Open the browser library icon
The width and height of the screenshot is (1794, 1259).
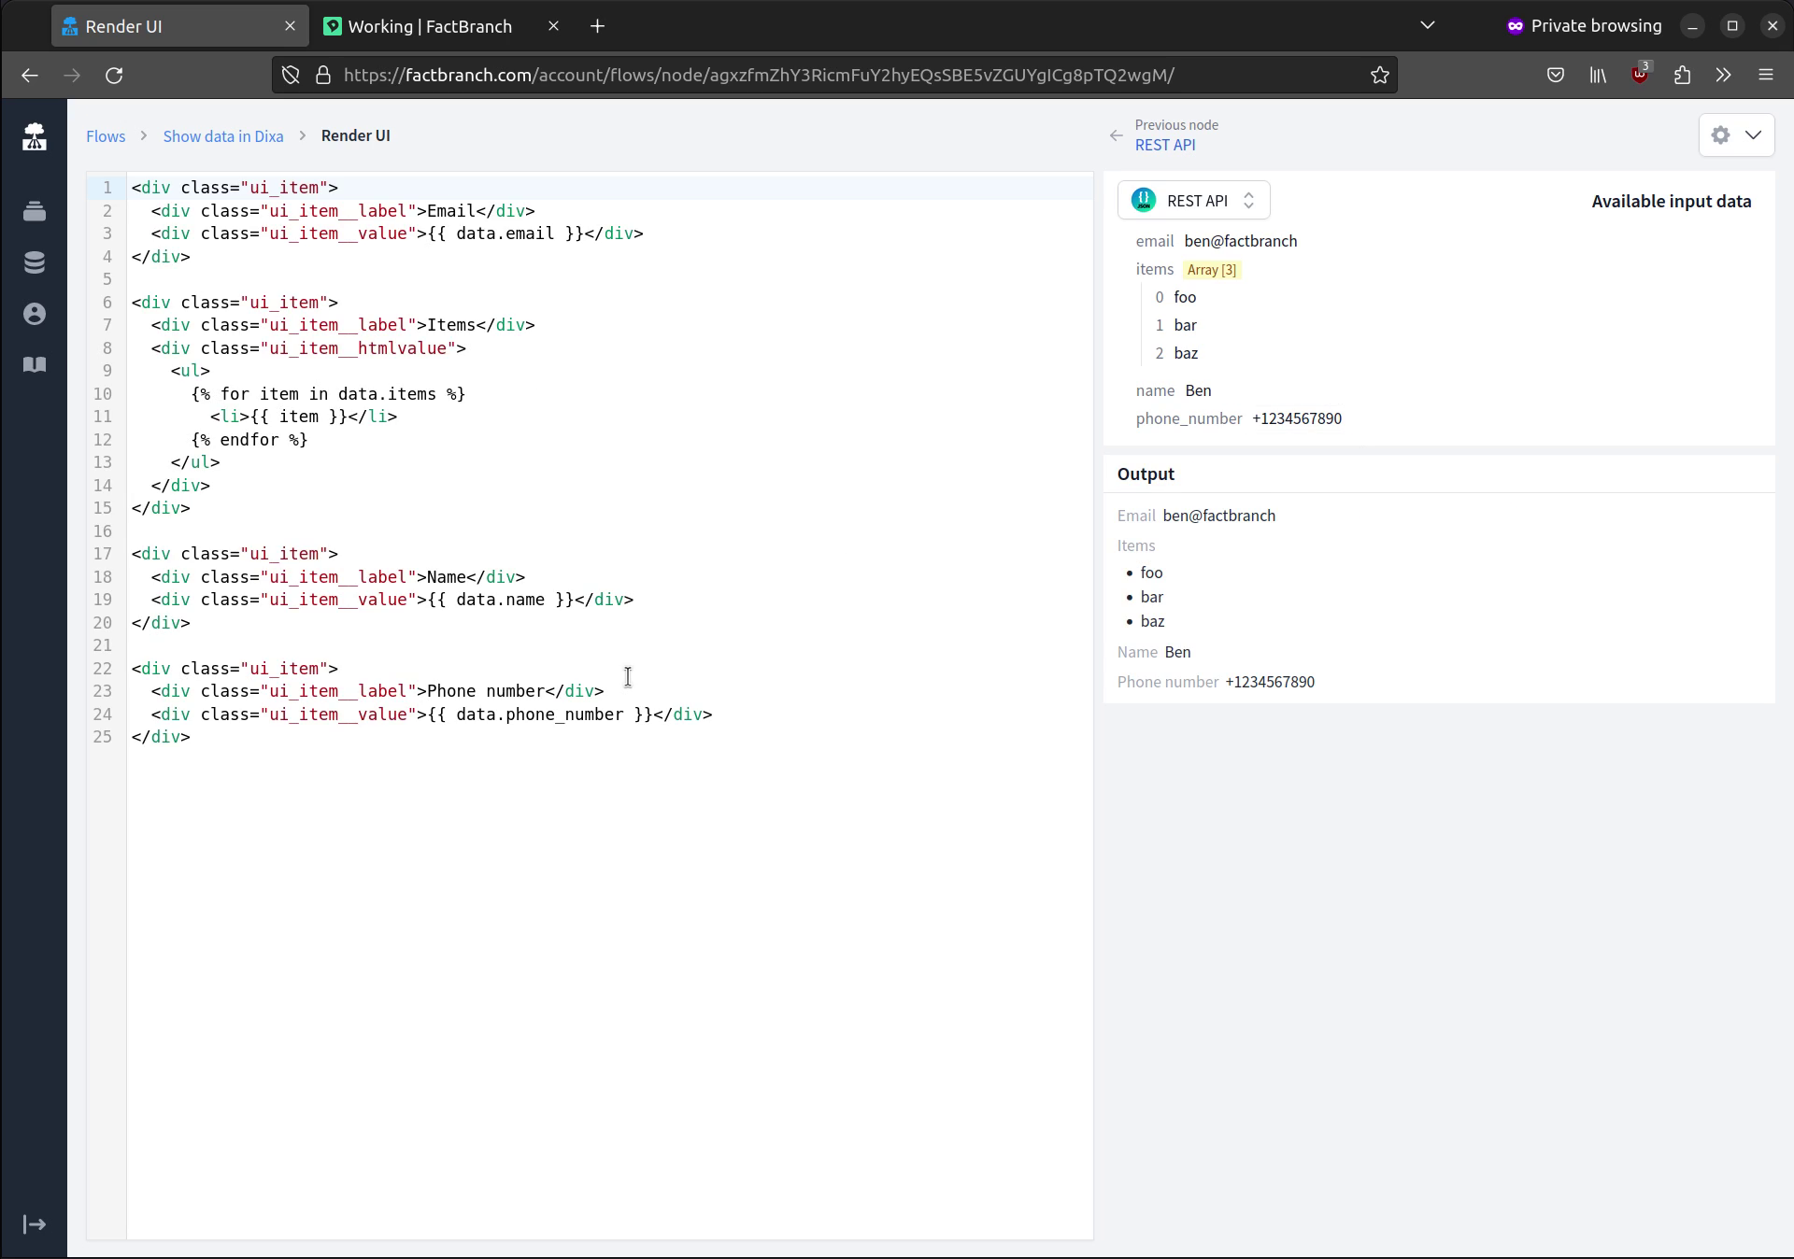click(x=1597, y=75)
